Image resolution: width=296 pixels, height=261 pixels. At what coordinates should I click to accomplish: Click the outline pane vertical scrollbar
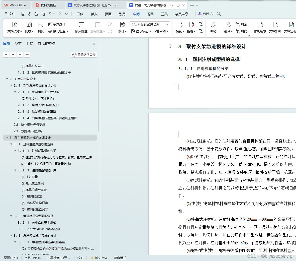pos(98,104)
